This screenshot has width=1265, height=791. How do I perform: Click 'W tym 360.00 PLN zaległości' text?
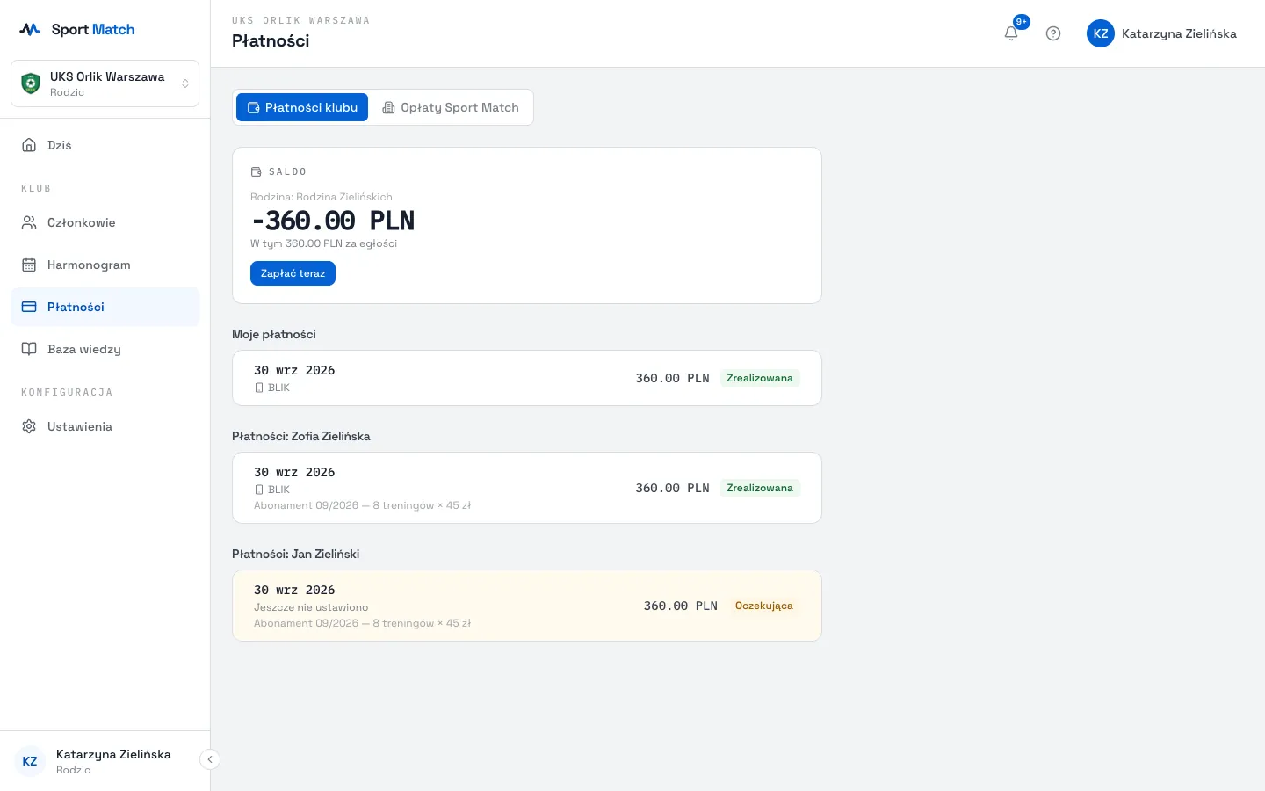click(324, 243)
